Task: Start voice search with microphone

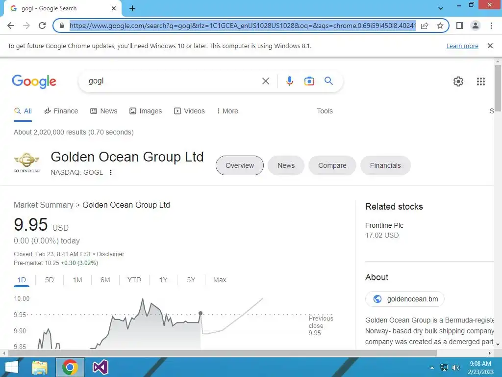Action: coord(290,81)
